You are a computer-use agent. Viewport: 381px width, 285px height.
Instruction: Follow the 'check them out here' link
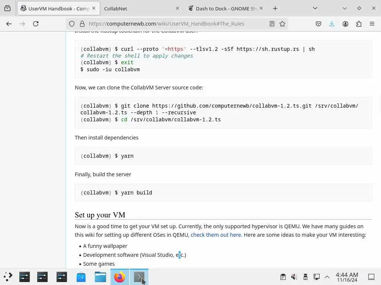click(217, 235)
